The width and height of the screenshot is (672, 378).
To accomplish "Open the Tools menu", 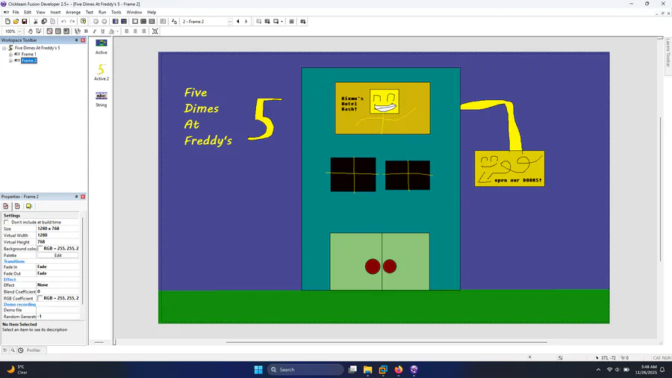I will 116,12.
